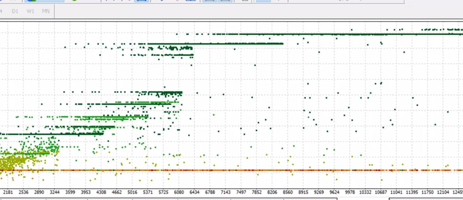Screen dimensions: 463x200
Task: Click the 11395 x-axis label
Action: coord(412,192)
